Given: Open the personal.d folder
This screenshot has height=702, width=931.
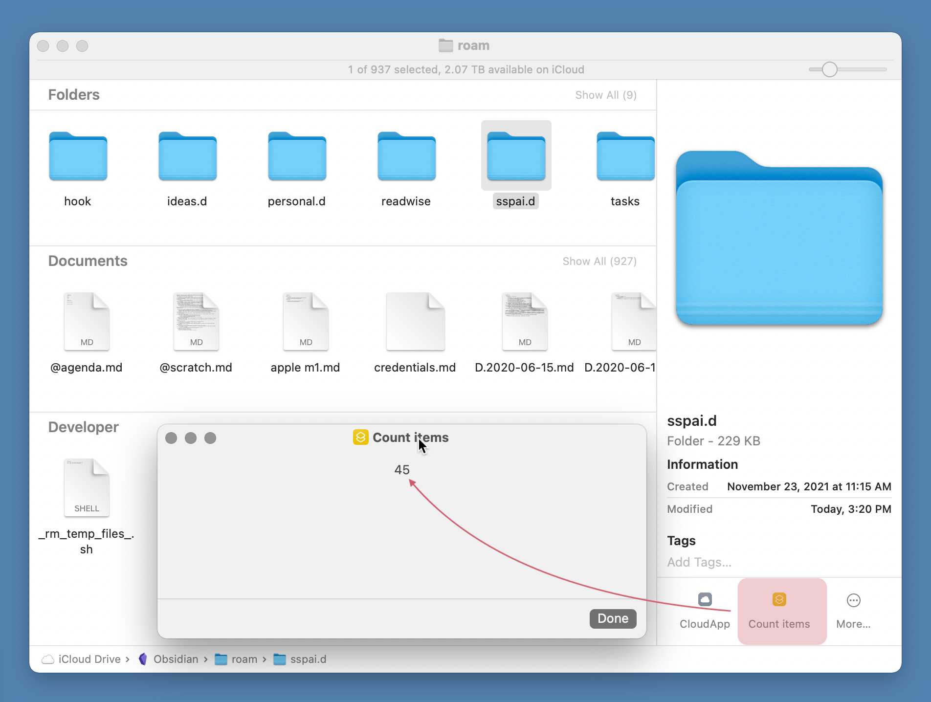Looking at the screenshot, I should click(x=297, y=156).
